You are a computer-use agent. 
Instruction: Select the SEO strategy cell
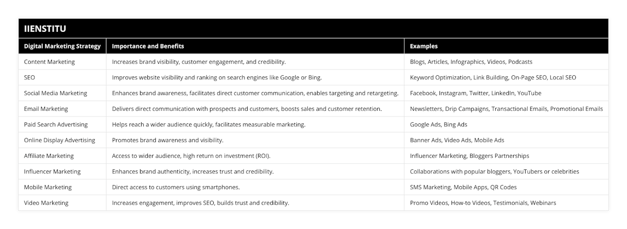[x=30, y=77]
